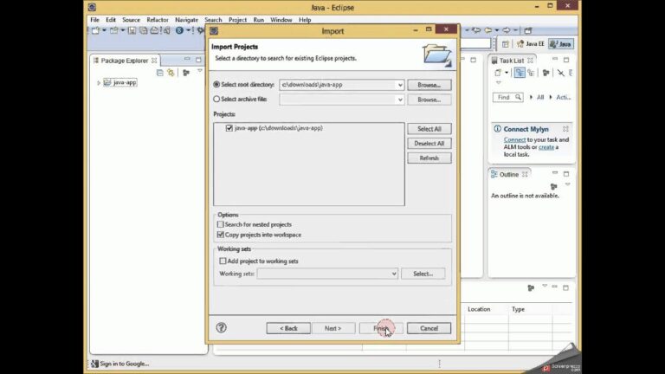Select the 'Select archive file' radio button
Image resolution: width=665 pixels, height=374 pixels.
click(x=216, y=100)
